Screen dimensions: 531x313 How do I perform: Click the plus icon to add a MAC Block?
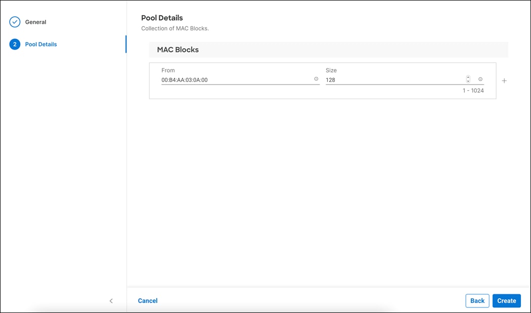pos(504,80)
